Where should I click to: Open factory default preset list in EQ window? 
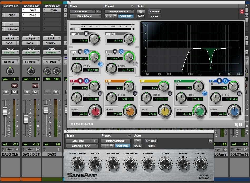coord(119,12)
